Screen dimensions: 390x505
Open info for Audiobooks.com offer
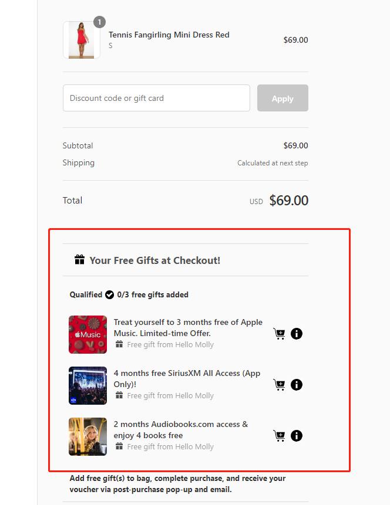297,436
